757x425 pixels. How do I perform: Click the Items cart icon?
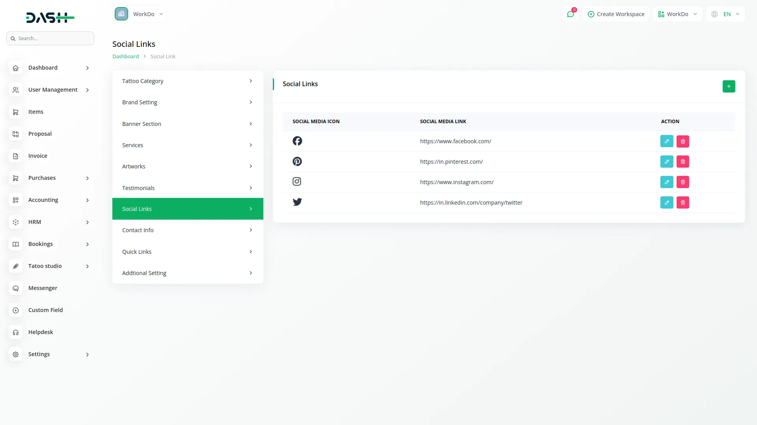tap(15, 112)
